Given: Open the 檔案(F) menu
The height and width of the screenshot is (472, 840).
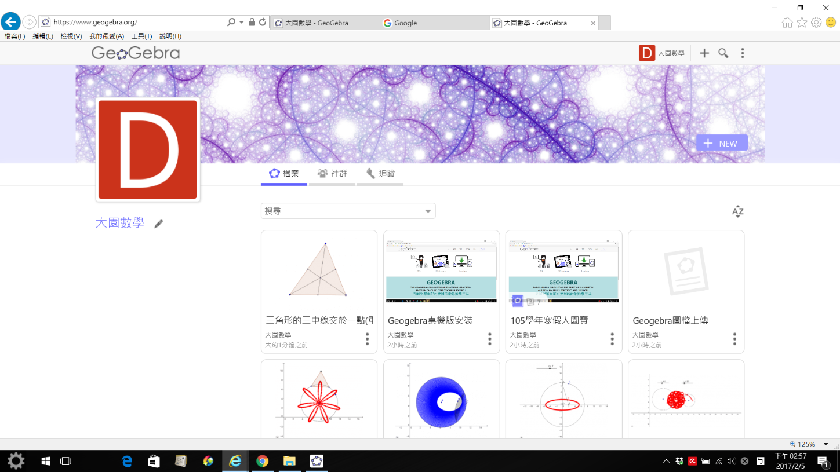Looking at the screenshot, I should click(x=15, y=36).
